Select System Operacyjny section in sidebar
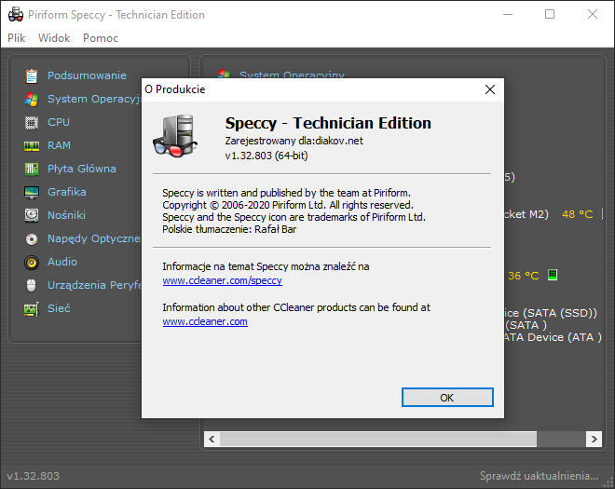The width and height of the screenshot is (615, 489). point(94,99)
